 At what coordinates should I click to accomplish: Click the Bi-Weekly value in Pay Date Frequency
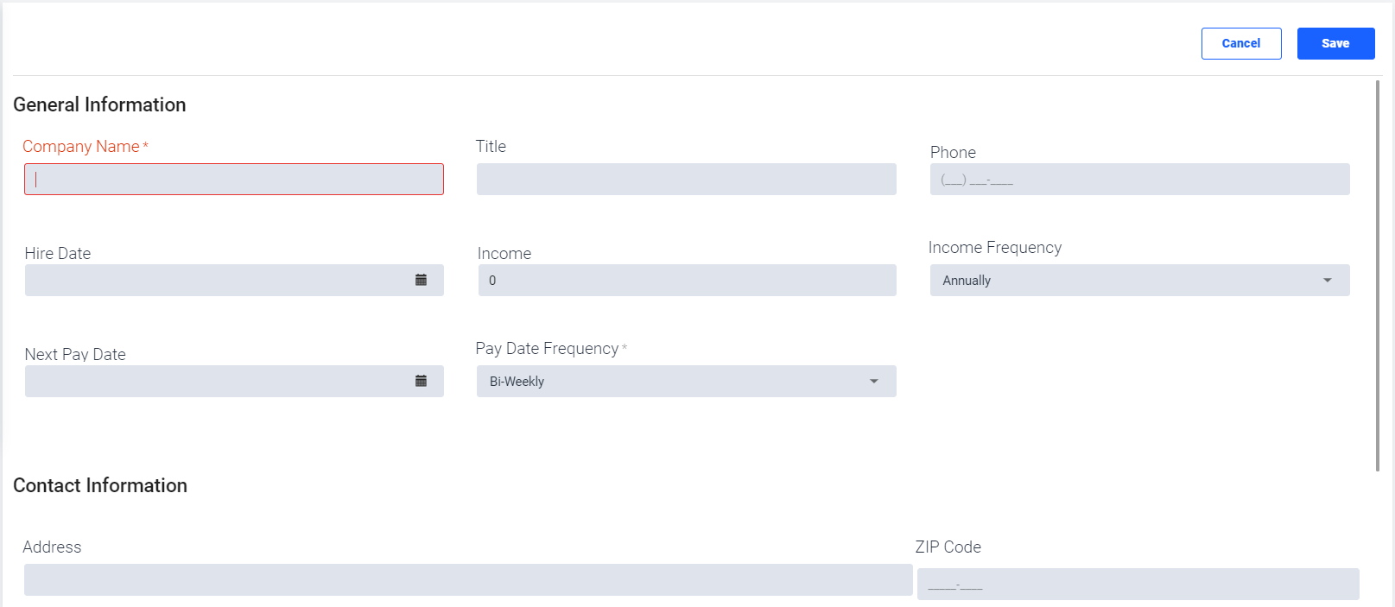pyautogui.click(x=517, y=382)
